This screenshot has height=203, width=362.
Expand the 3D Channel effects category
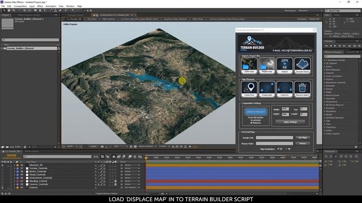click(x=325, y=63)
